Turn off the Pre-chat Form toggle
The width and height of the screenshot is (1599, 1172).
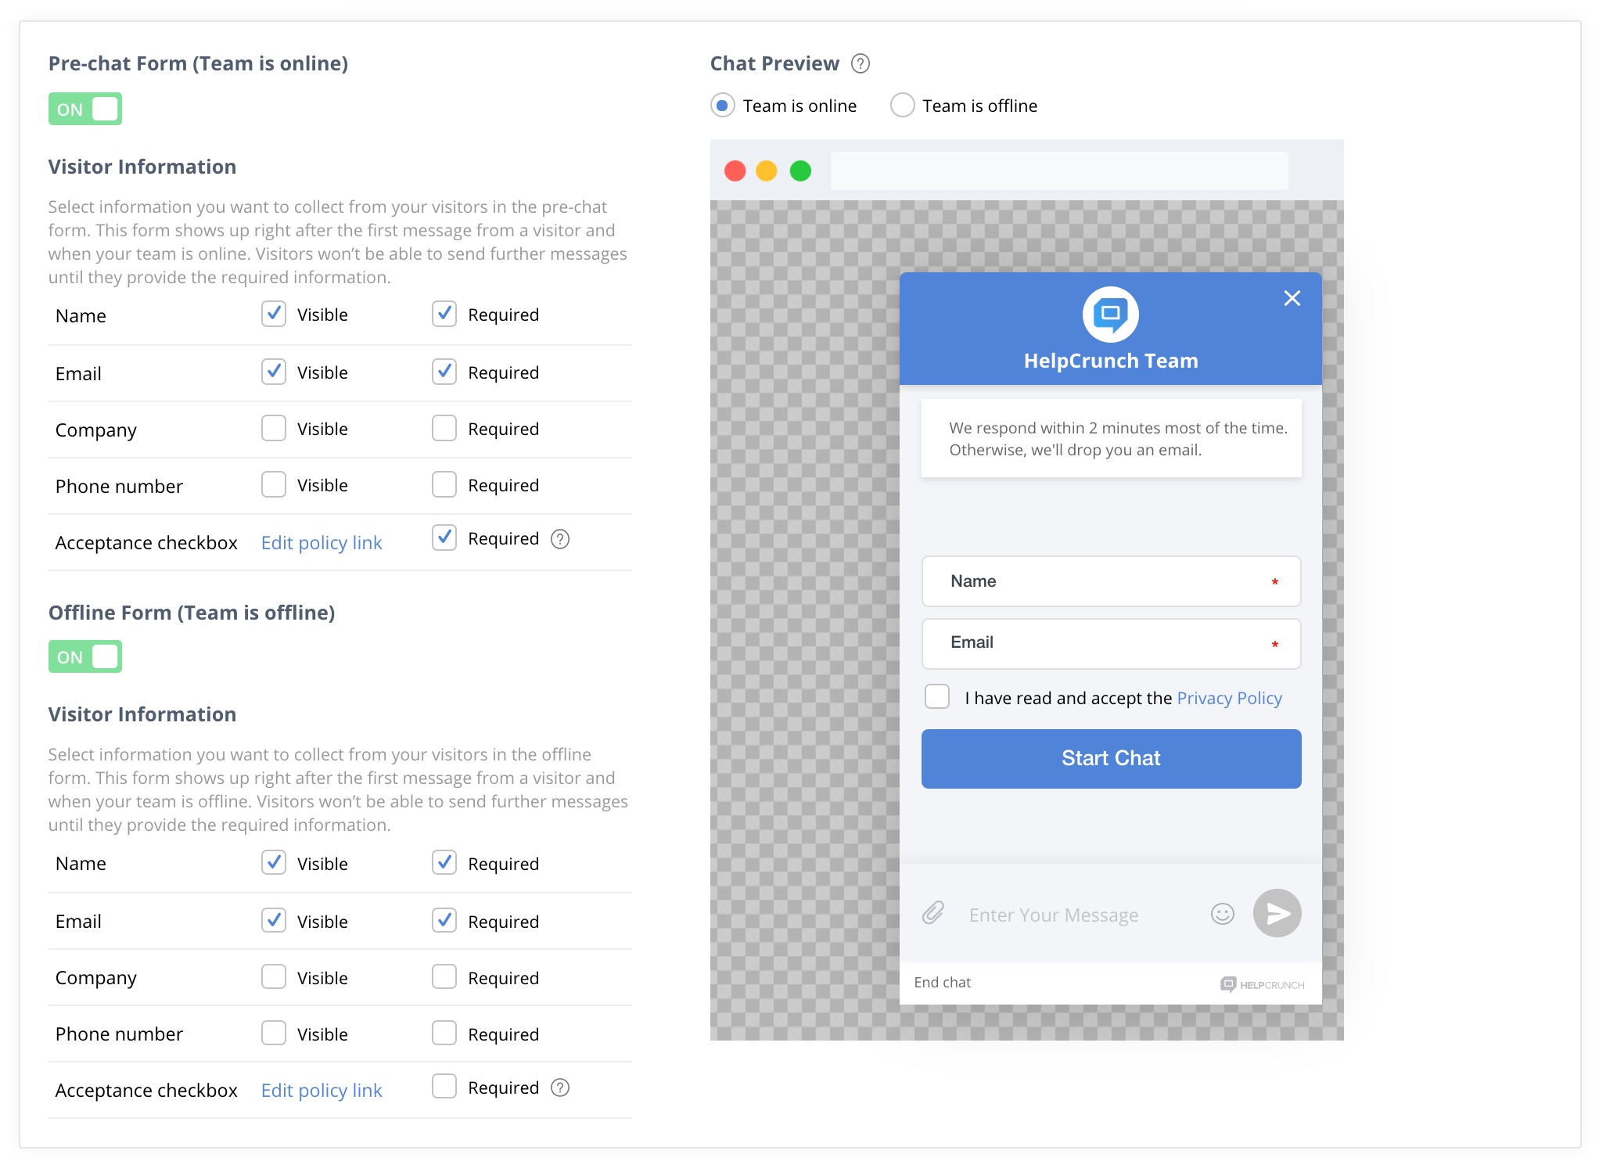(x=85, y=110)
